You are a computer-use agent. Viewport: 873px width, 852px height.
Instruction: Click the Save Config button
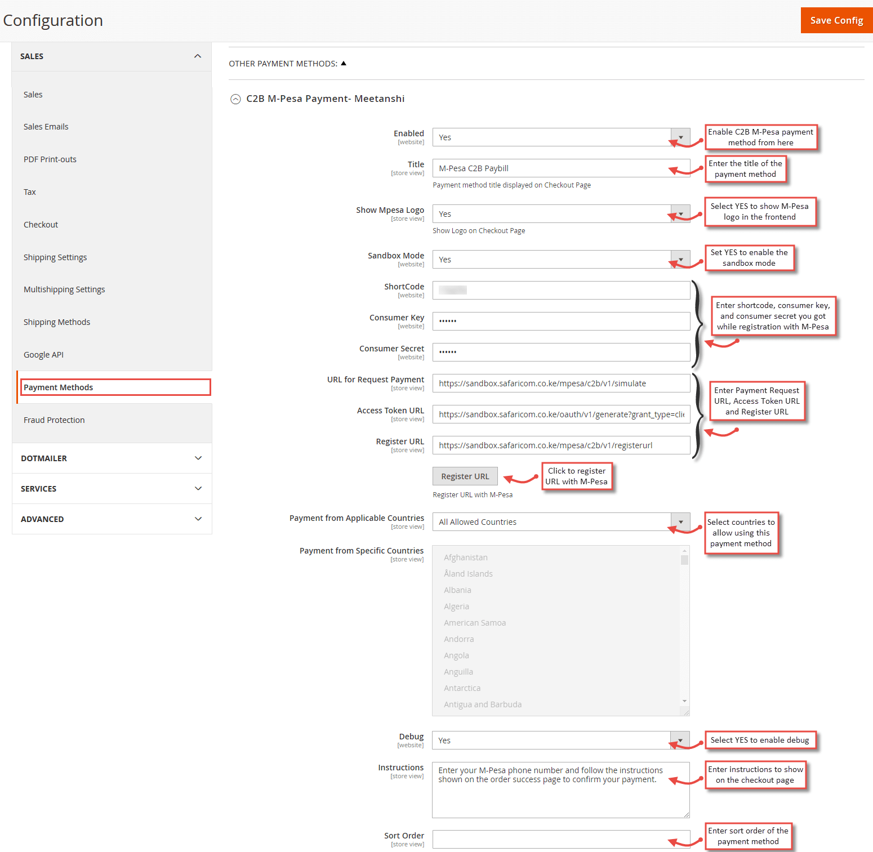tap(836, 20)
